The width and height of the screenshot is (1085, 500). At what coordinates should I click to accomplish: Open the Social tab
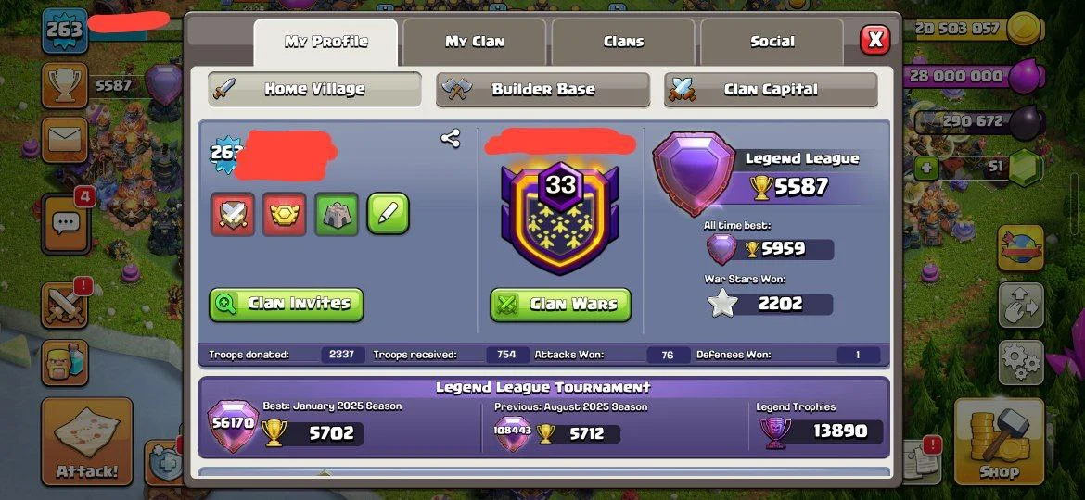[772, 42]
